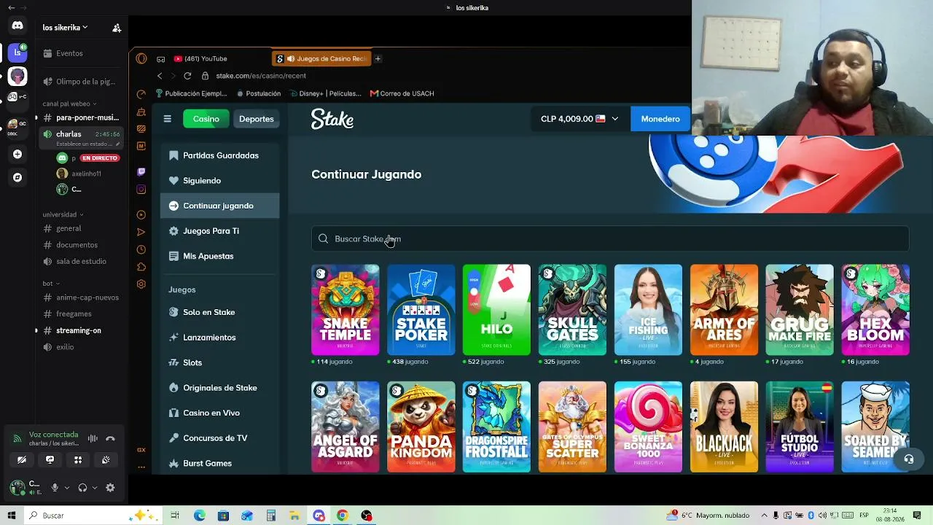Screen dimensions: 933x525
Task: Select user axelinho11 in the voice channel
Action: [x=86, y=174]
